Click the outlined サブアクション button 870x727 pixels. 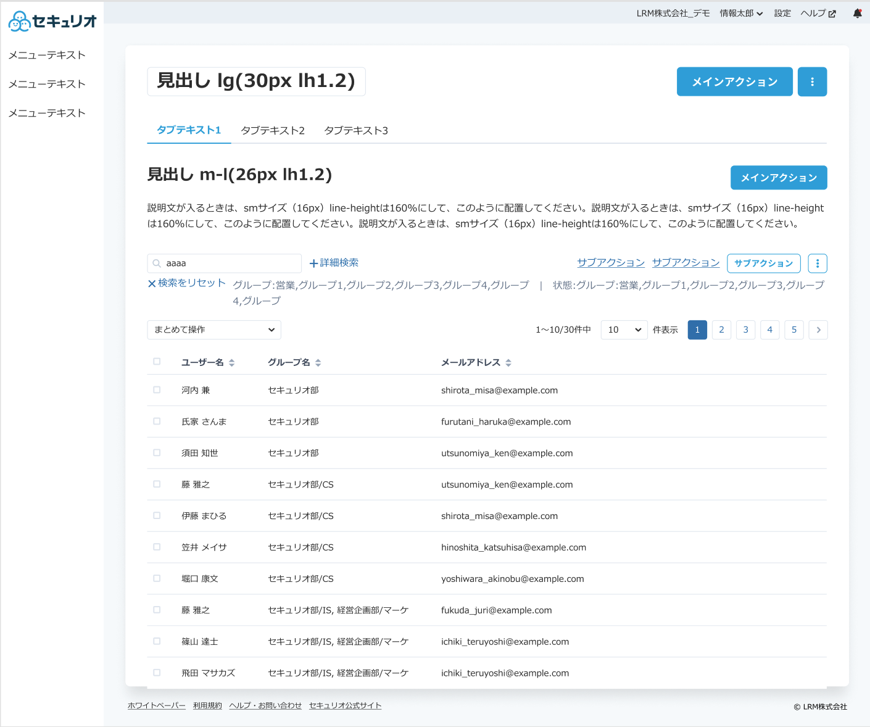pos(764,264)
